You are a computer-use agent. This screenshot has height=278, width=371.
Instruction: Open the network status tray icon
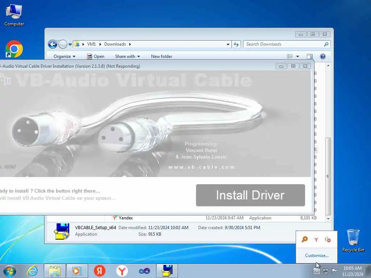click(x=326, y=271)
